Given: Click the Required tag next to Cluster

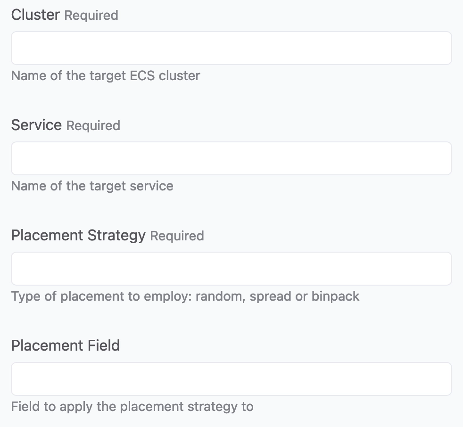Looking at the screenshot, I should coord(91,16).
